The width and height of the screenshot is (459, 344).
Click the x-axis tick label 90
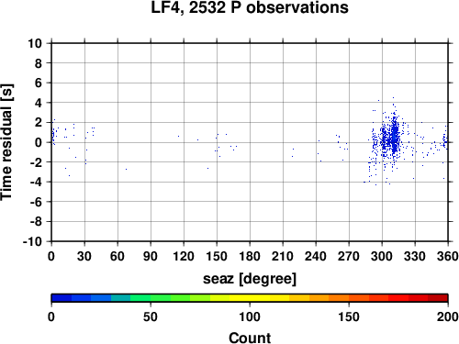[151, 256]
